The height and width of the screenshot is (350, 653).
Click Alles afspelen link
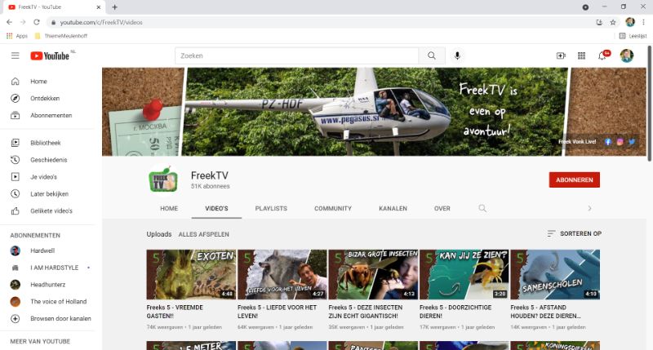coord(203,234)
